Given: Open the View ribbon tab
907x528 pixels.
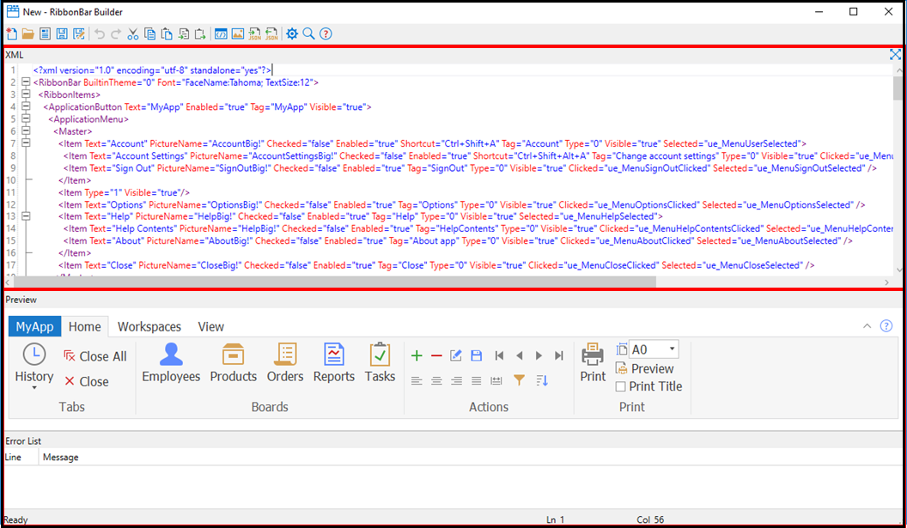Looking at the screenshot, I should pyautogui.click(x=210, y=326).
